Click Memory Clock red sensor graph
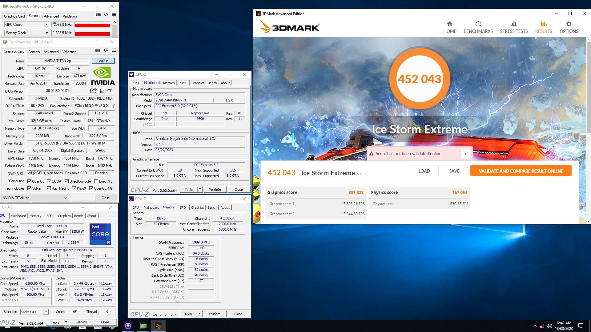Screen dimensions: 591x332 click(x=92, y=34)
